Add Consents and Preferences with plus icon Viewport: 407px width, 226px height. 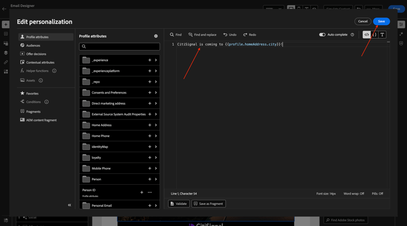pyautogui.click(x=150, y=92)
